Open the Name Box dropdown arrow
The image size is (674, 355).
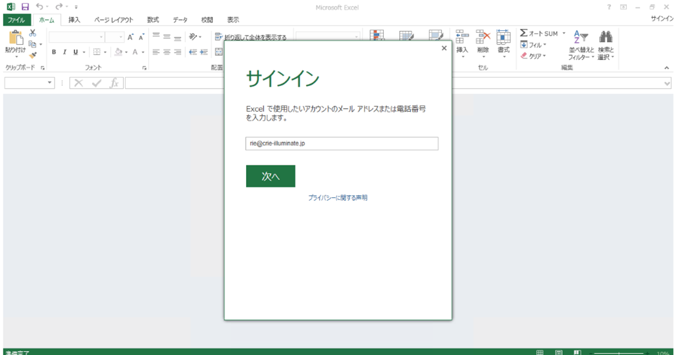(50, 82)
